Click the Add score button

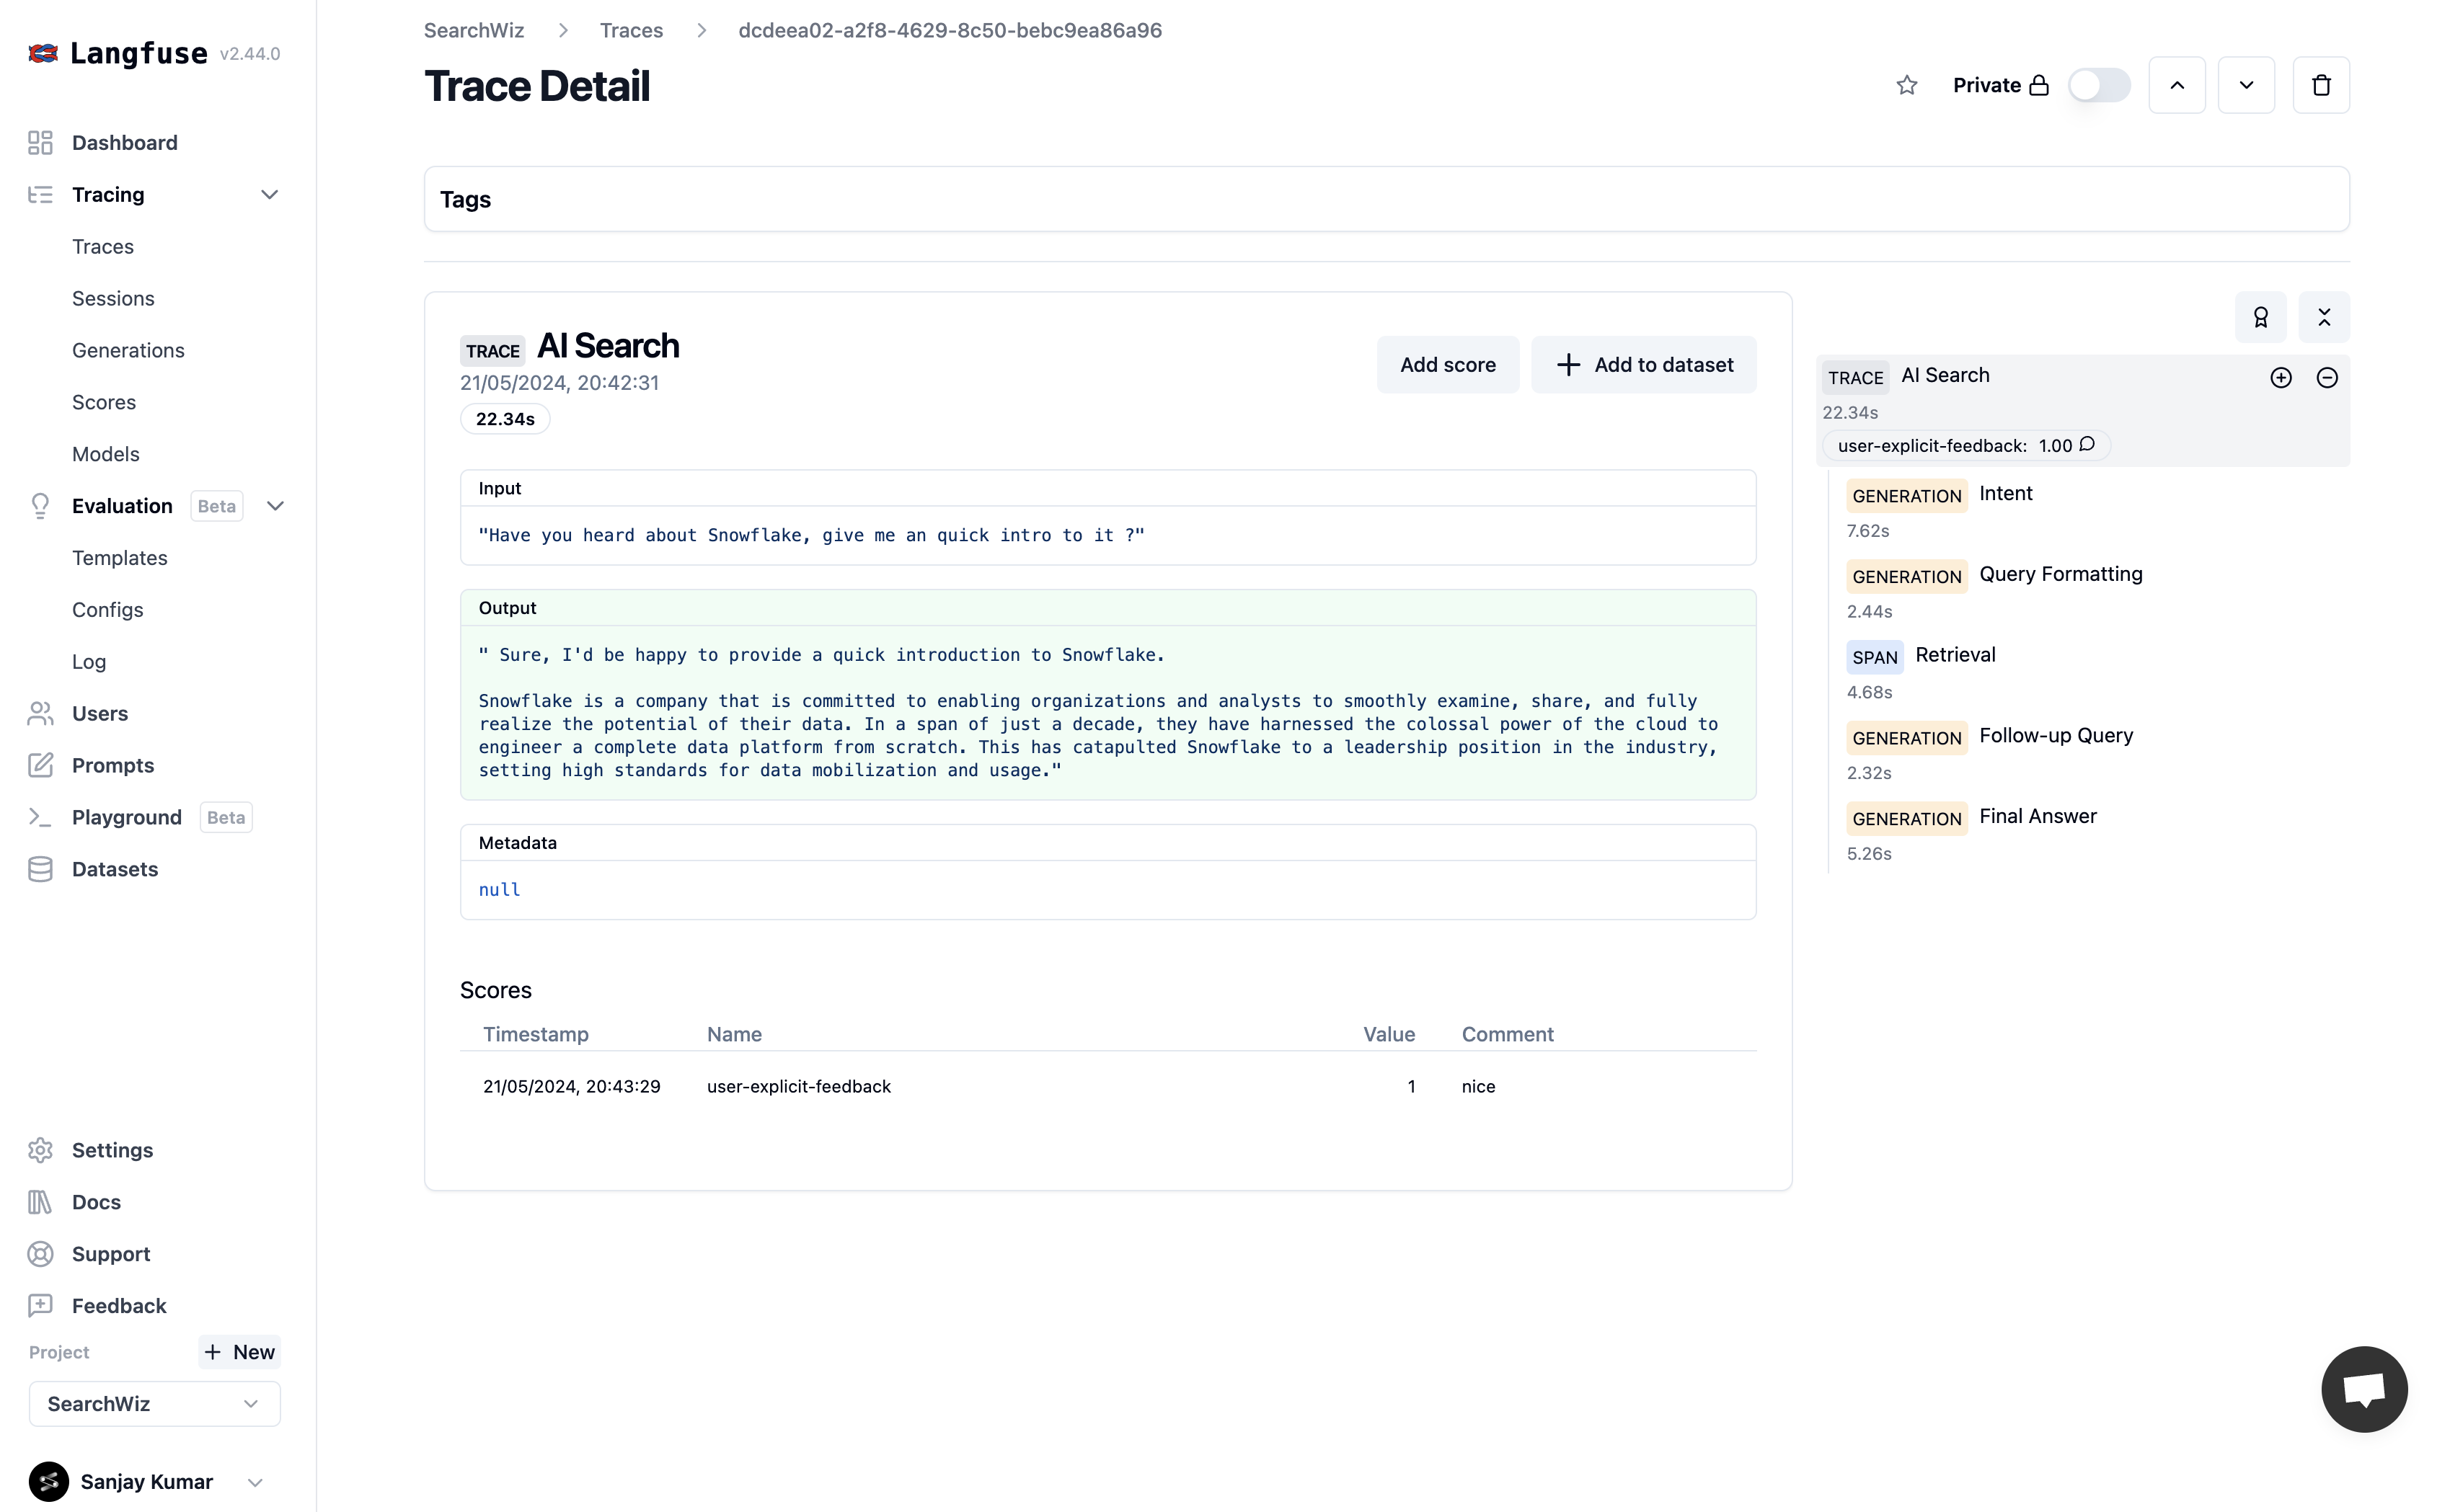[x=1446, y=365]
